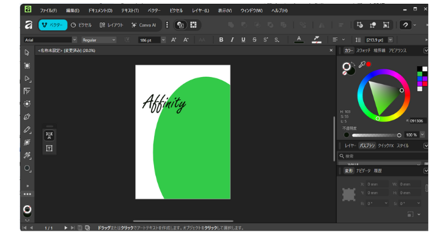Open the leading 213.9 pt dropdown
448x234 pixels.
(x=390, y=40)
